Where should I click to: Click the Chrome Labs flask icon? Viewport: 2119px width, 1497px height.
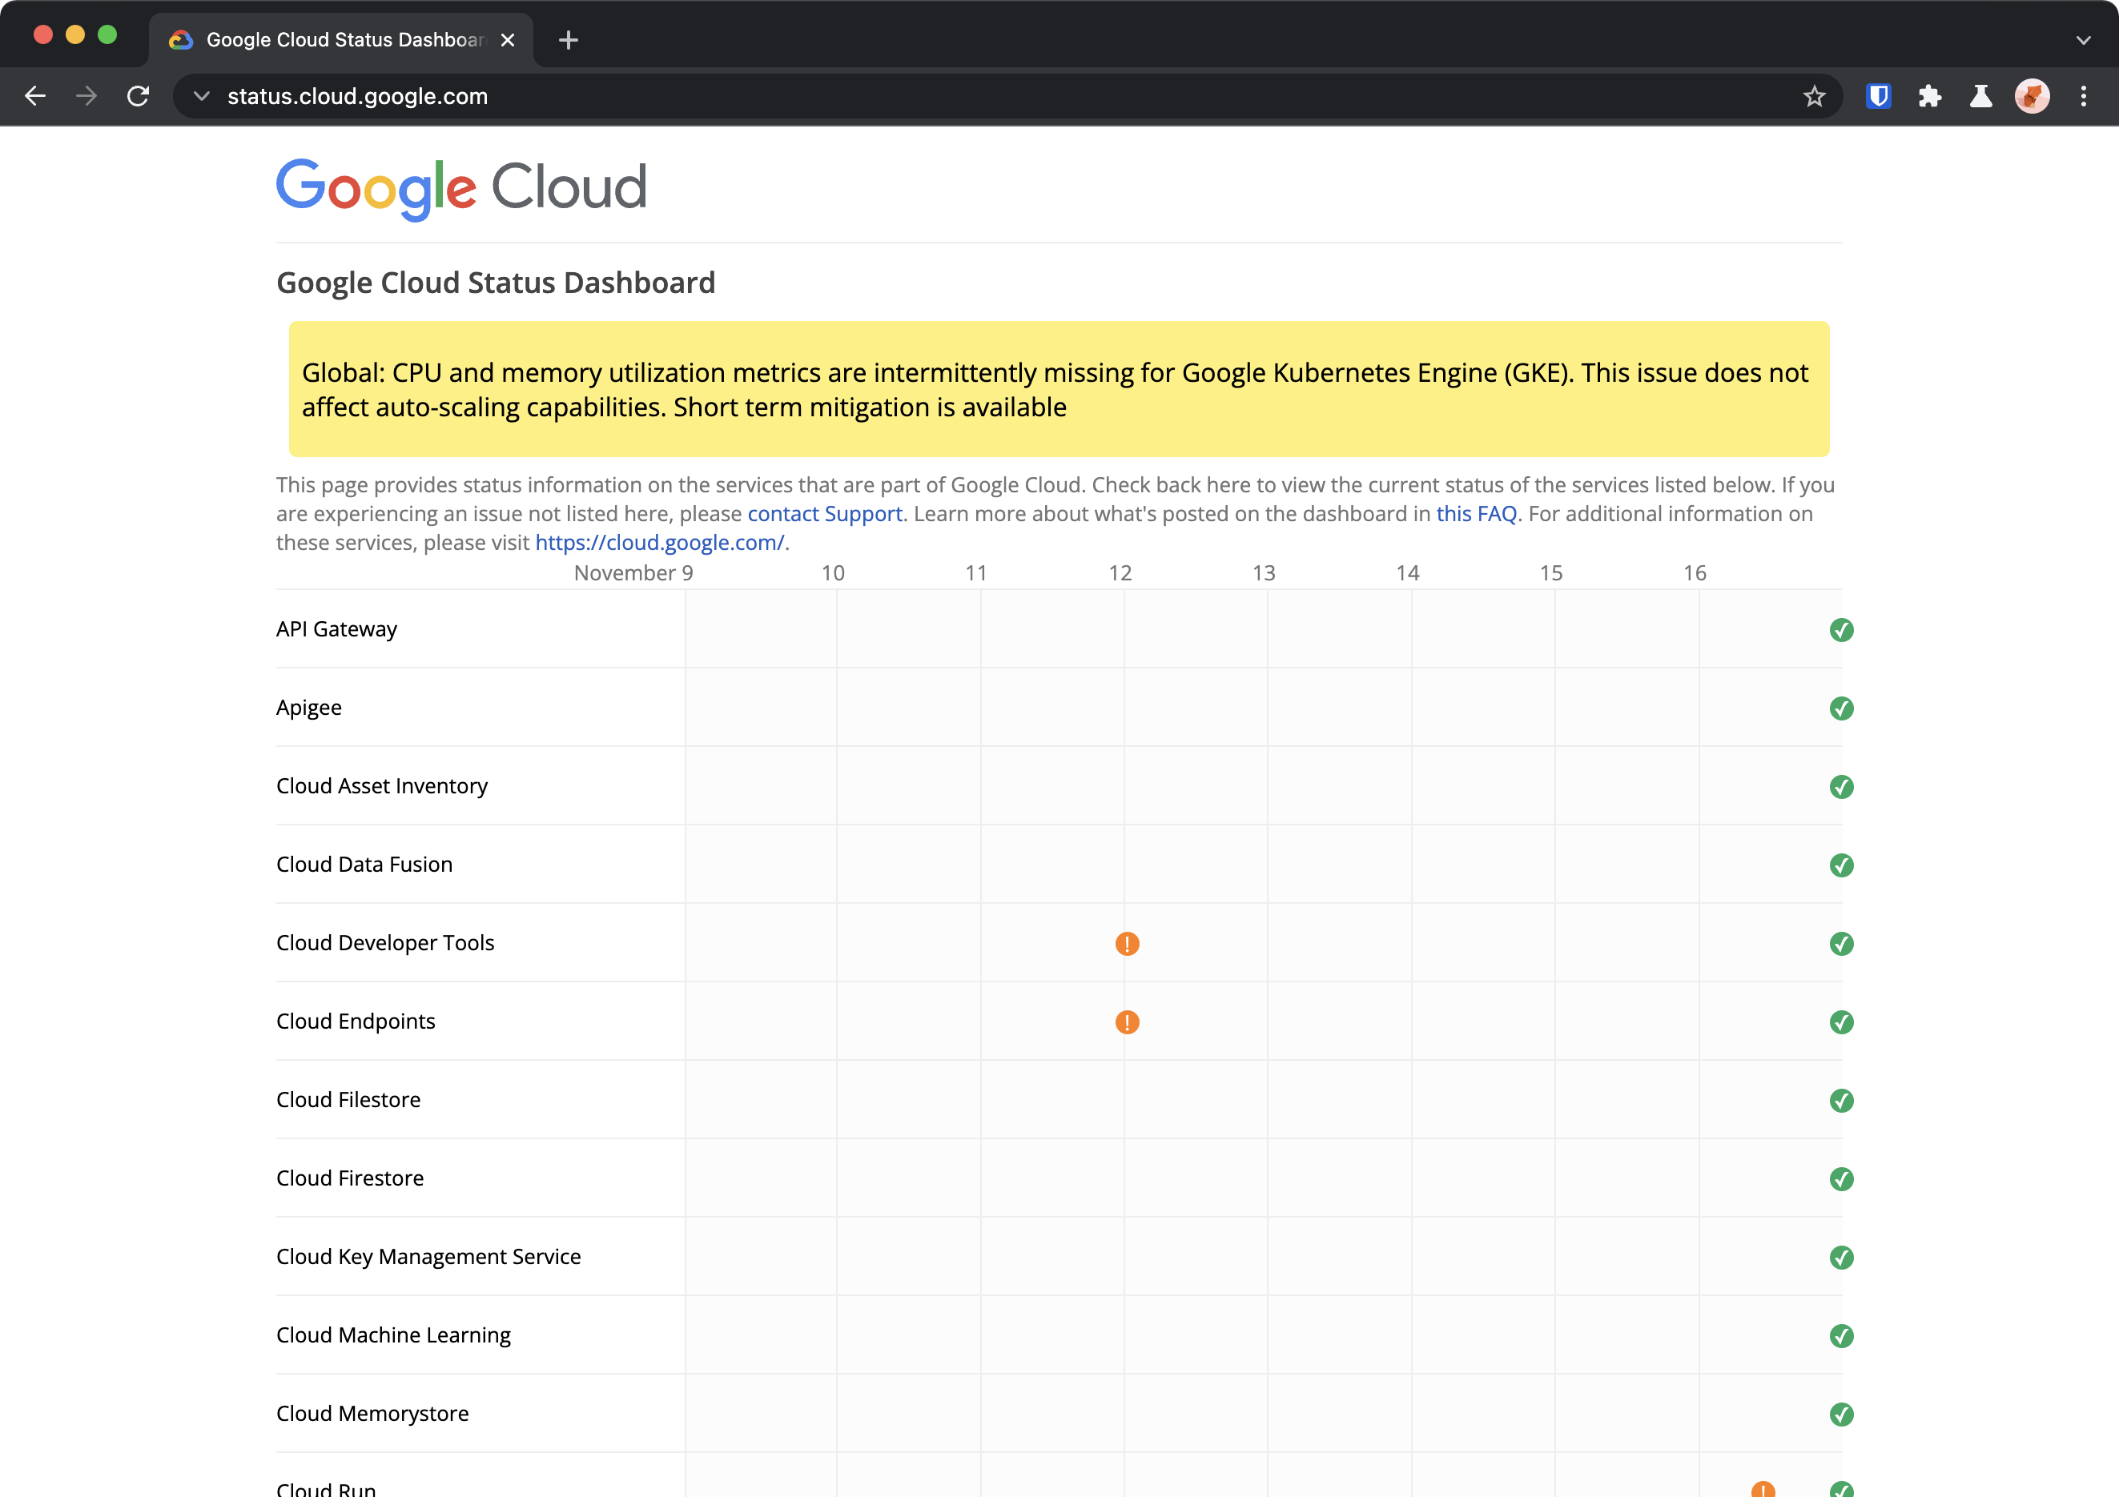(x=1981, y=96)
